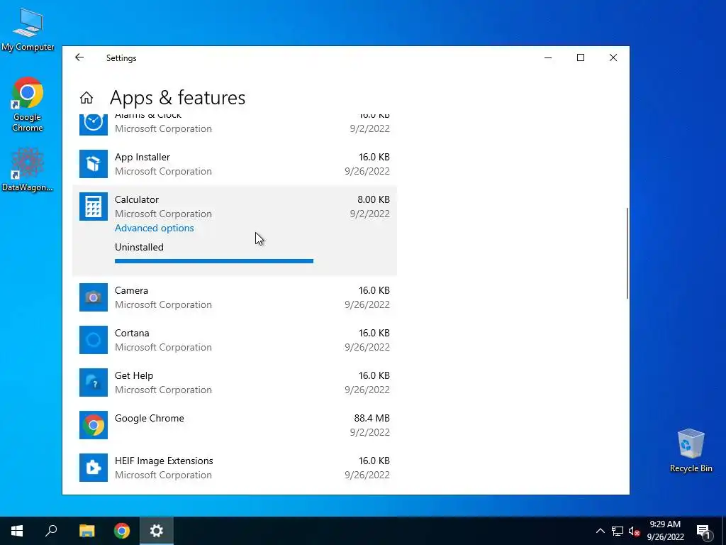726x545 pixels.
Task: Click the Uninstalled status text
Action: point(139,247)
